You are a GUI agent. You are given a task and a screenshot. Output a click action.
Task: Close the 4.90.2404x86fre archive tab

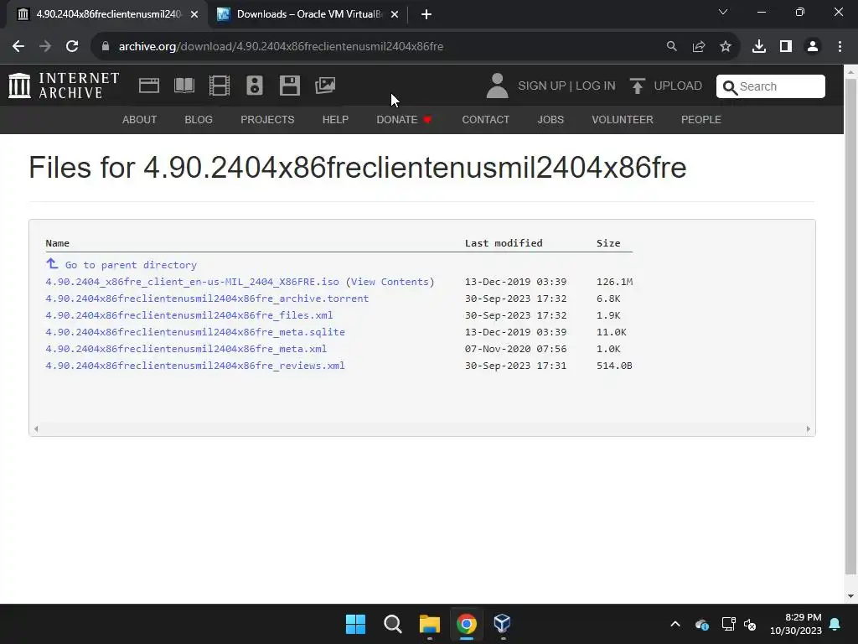coord(194,14)
